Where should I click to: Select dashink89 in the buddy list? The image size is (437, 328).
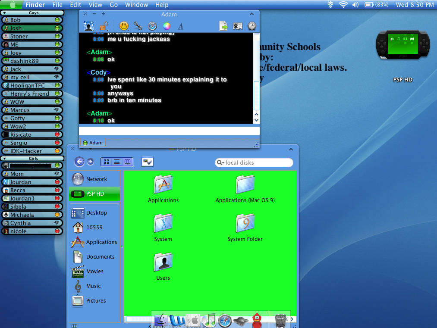[x=32, y=61]
